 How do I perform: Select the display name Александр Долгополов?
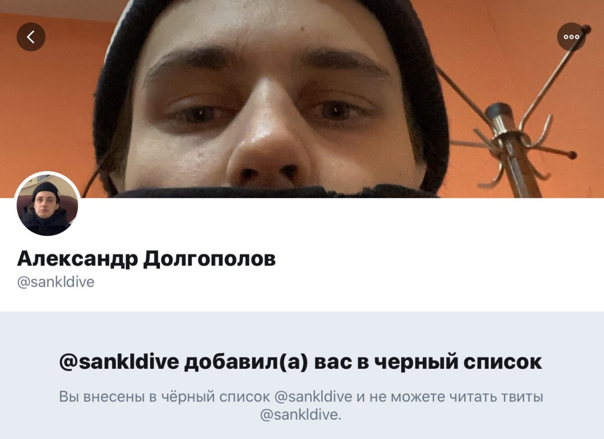coord(146,259)
